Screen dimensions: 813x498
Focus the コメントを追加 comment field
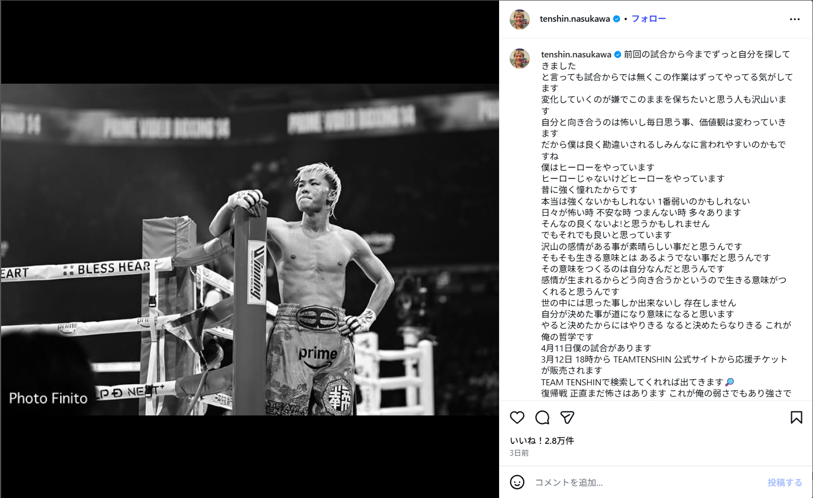647,482
